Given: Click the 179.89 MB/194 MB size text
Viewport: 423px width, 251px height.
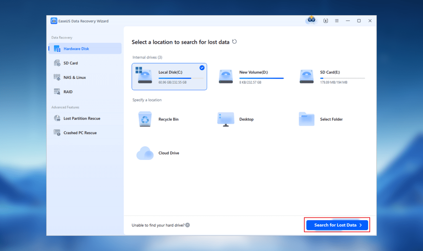Looking at the screenshot, I should (333, 82).
